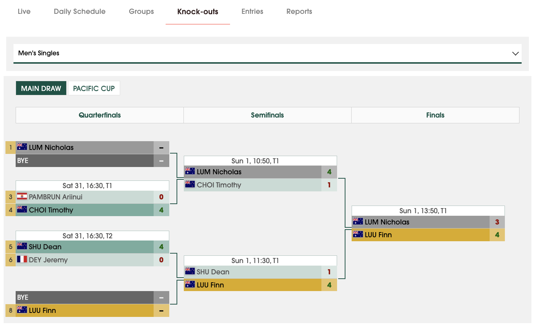Image resolution: width=538 pixels, height=326 pixels.
Task: Click match time "Sun 1, 11:30, T1"
Action: click(x=255, y=261)
